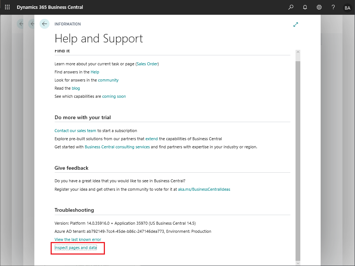The image size is (355, 266).
Task: Click Inspect pages and data link
Action: (76, 248)
